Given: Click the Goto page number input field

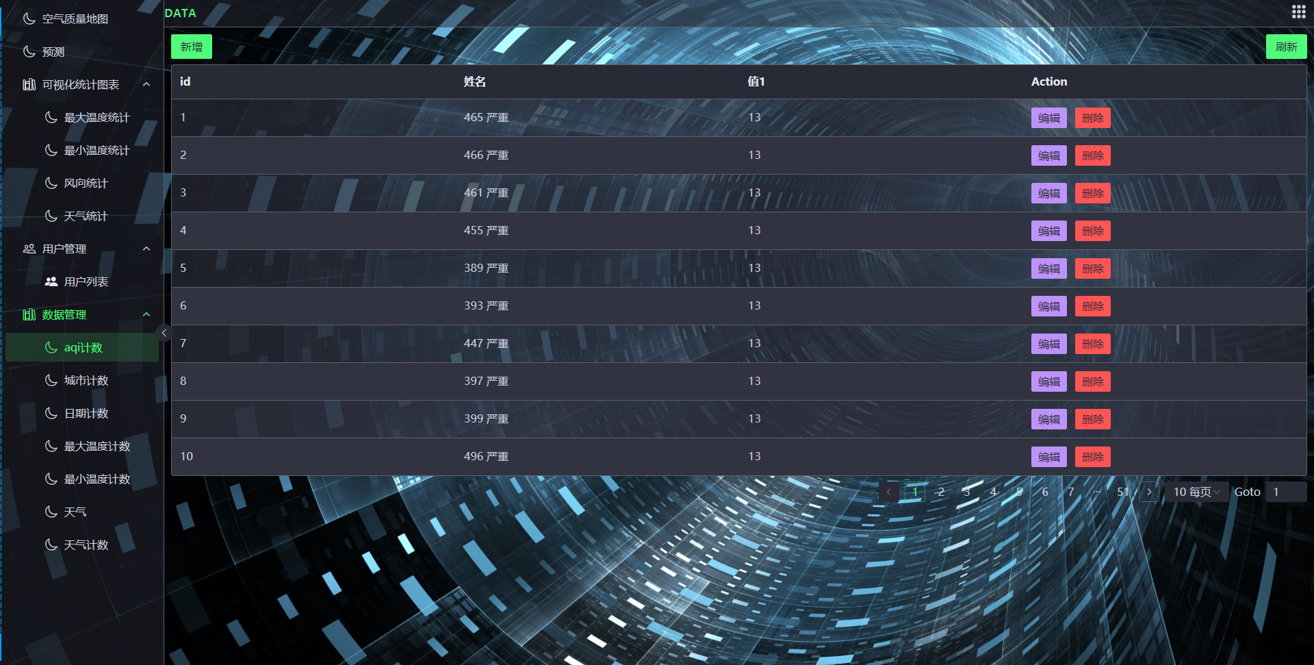Looking at the screenshot, I should (1285, 492).
